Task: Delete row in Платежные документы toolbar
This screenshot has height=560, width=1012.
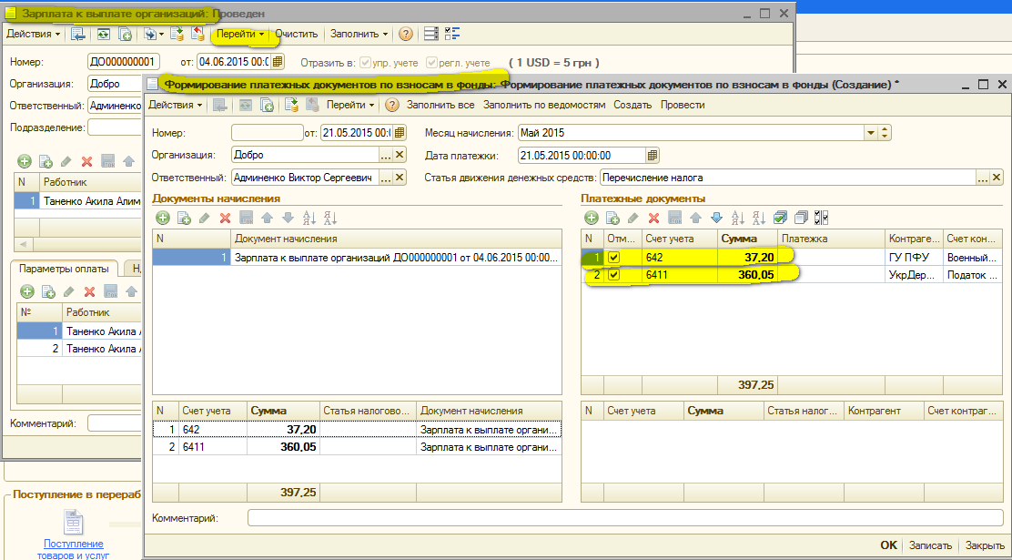Action: 653,219
